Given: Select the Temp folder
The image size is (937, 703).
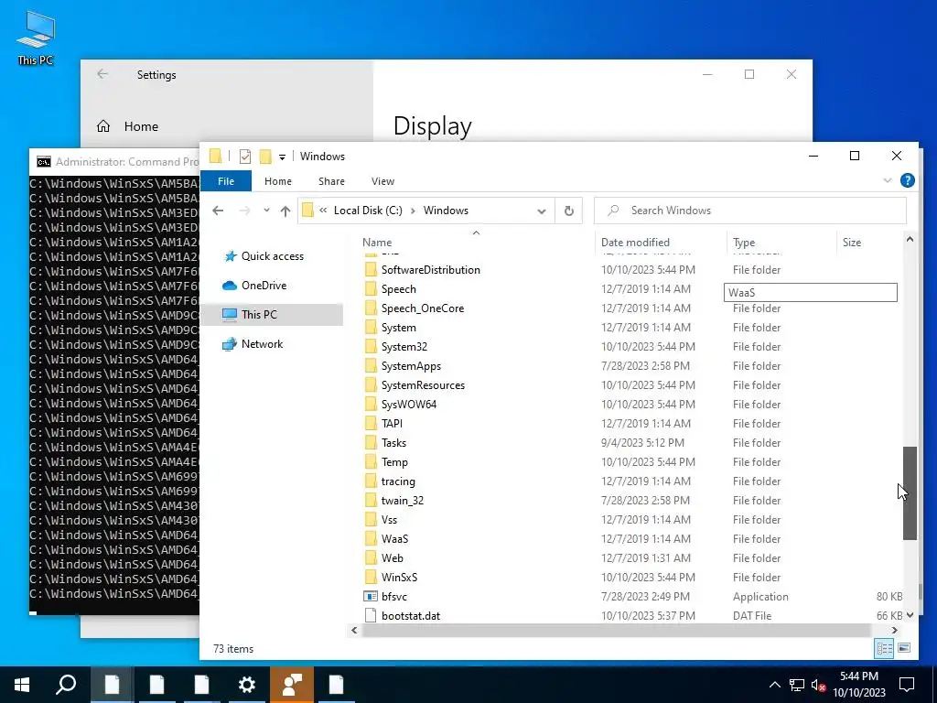Looking at the screenshot, I should (x=394, y=462).
